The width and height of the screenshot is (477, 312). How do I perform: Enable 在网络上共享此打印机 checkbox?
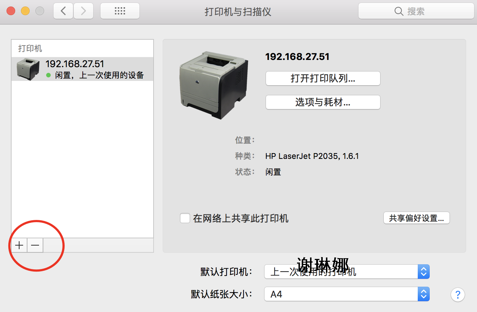click(185, 218)
